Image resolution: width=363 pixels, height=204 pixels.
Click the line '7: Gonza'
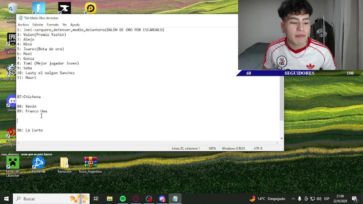coord(26,59)
